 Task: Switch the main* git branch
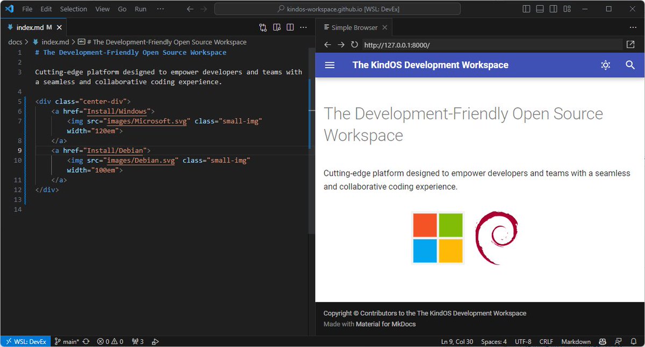[x=67, y=342]
